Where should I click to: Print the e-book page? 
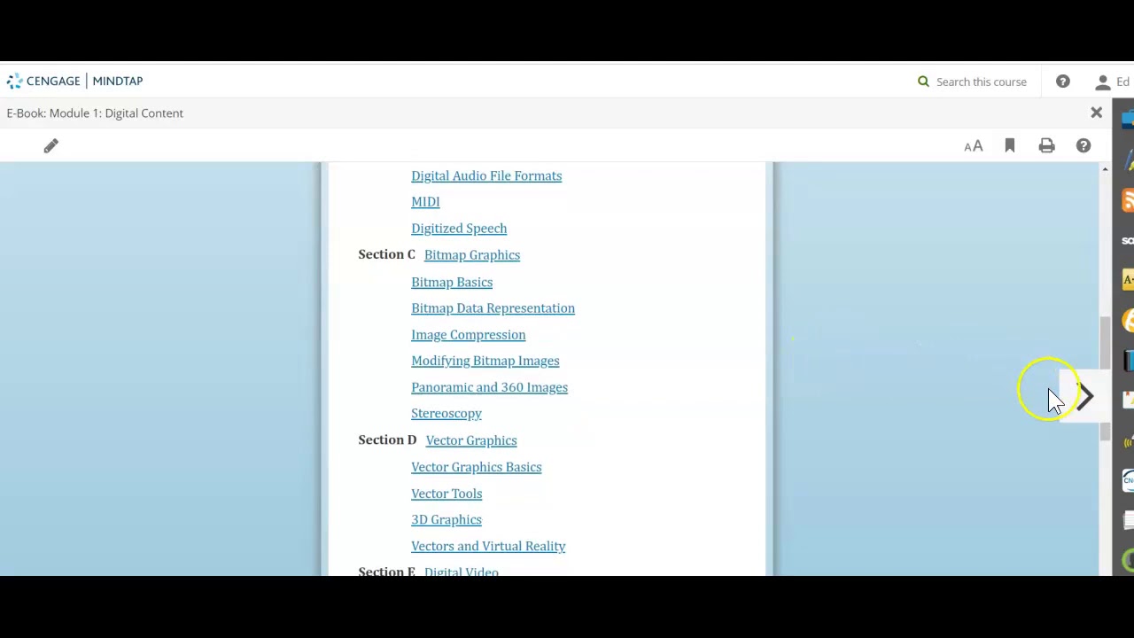click(x=1047, y=146)
